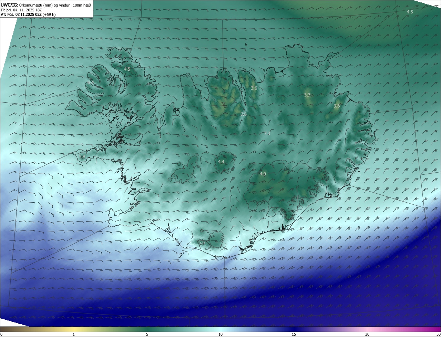The height and width of the screenshot is (337, 441).
Task: Click the 'IT: þri. 04. 11. 2025 18Z' line
Action: click(x=22, y=10)
